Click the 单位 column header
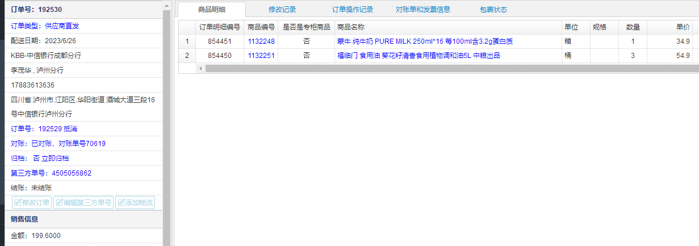The image size is (699, 246). tap(576, 27)
